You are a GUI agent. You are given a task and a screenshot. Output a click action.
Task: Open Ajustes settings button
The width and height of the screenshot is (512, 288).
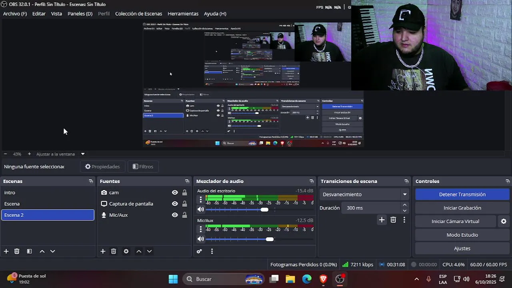coord(462,248)
